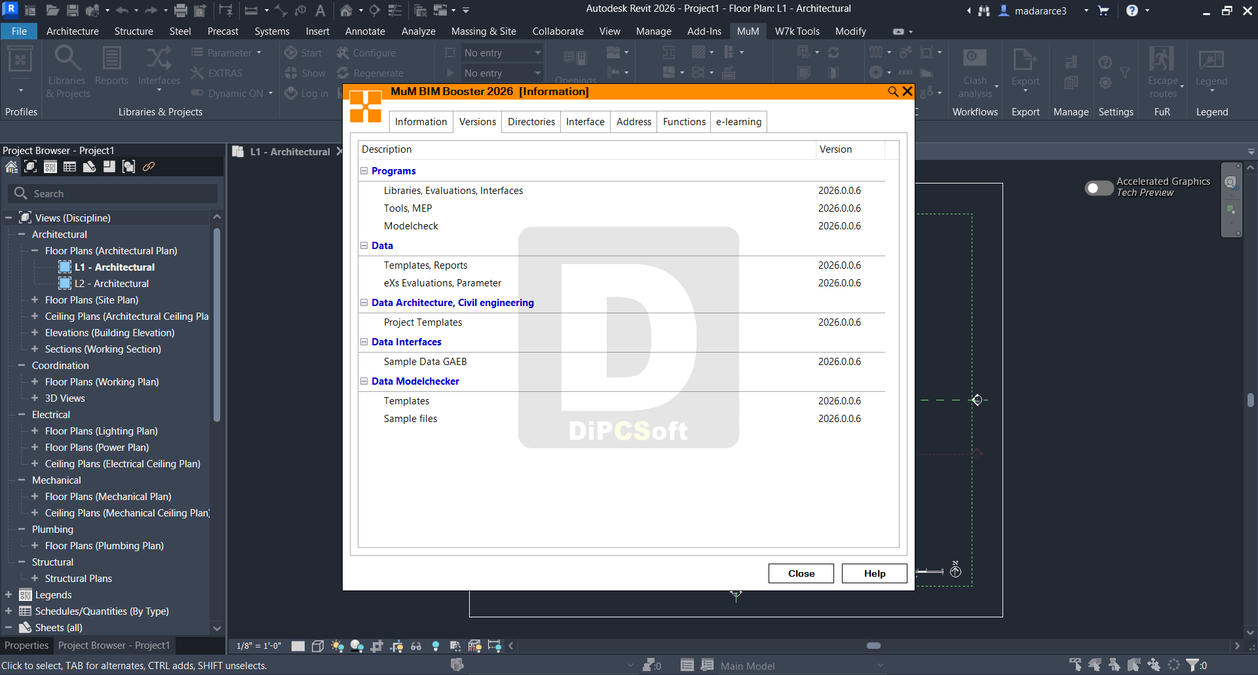This screenshot has width=1258, height=675.
Task: Toggle the selection filter funnel in status bar
Action: (1193, 665)
